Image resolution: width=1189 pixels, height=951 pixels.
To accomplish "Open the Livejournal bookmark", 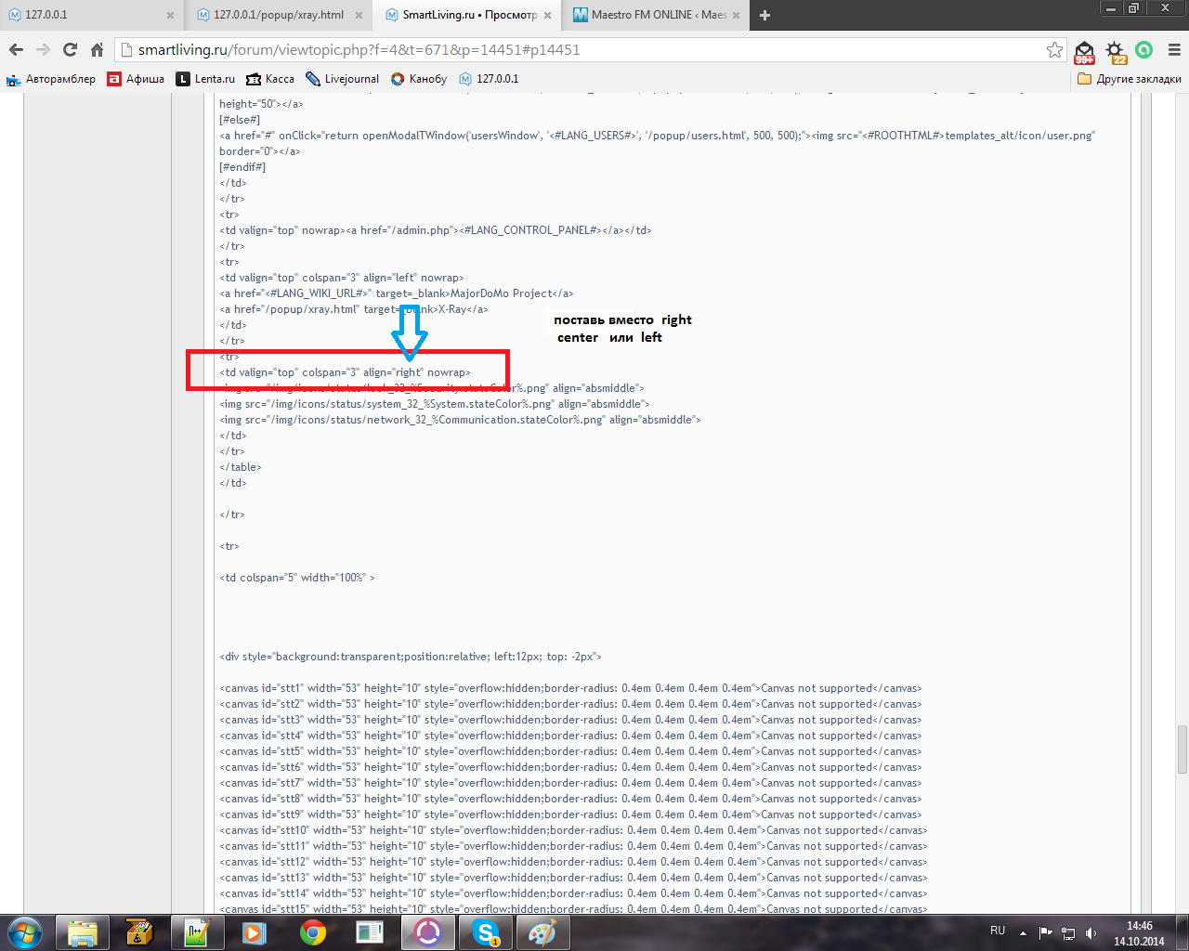I will (x=342, y=79).
